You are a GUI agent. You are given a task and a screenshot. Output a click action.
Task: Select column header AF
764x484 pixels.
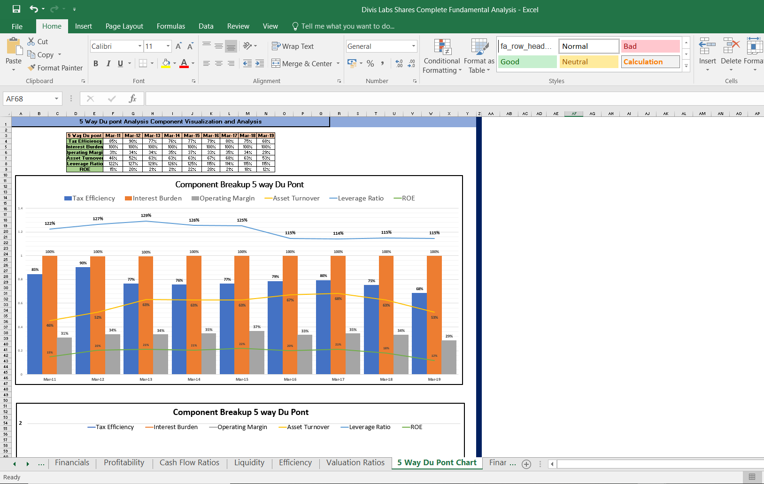574,114
